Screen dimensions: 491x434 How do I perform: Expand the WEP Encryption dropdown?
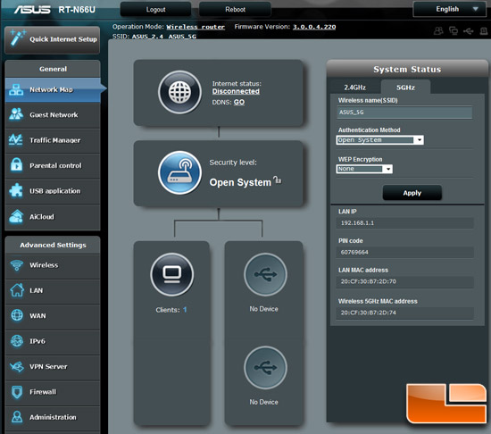click(x=364, y=169)
